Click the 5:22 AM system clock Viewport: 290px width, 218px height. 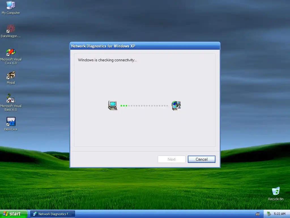[280, 214]
